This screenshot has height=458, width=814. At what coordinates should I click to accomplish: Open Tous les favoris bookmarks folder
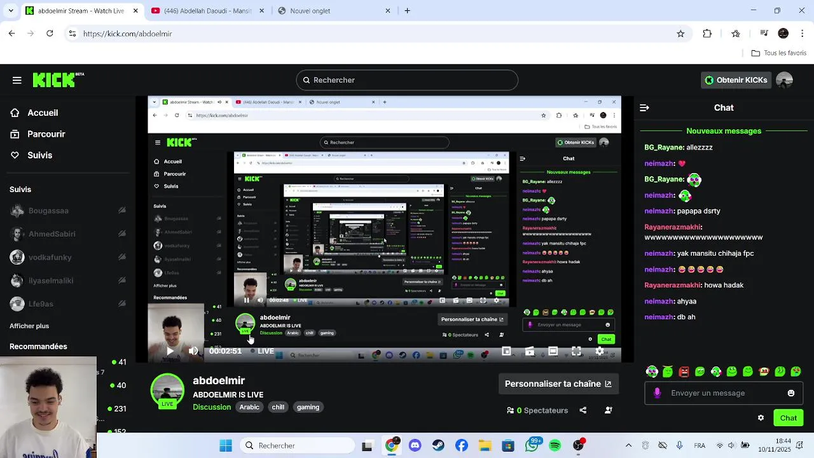click(x=779, y=53)
